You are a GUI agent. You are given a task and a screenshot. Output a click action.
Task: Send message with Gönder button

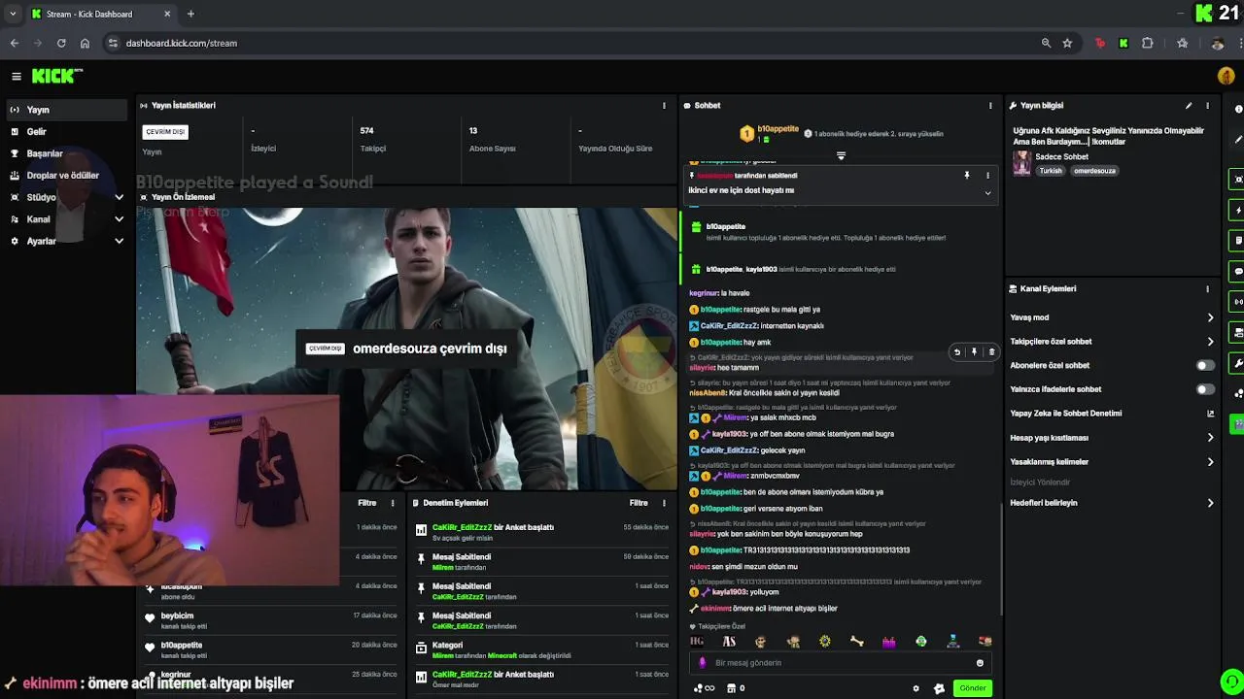[972, 688]
